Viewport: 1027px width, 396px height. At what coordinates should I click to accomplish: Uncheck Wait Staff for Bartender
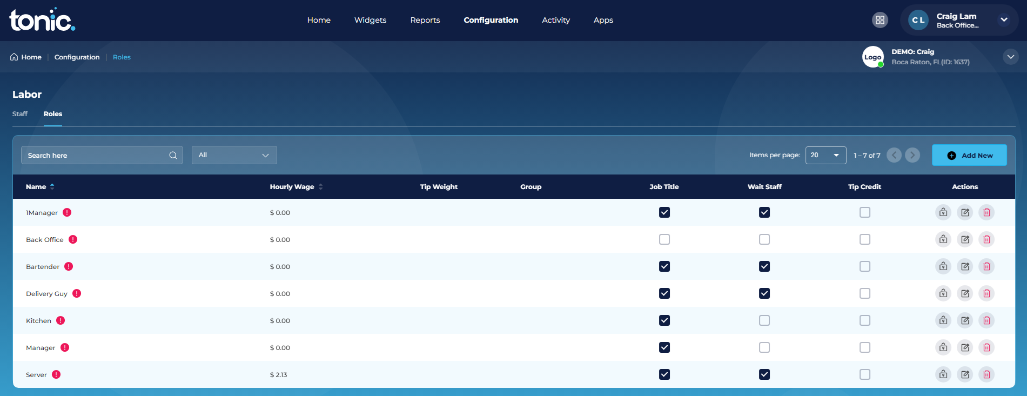(x=764, y=266)
